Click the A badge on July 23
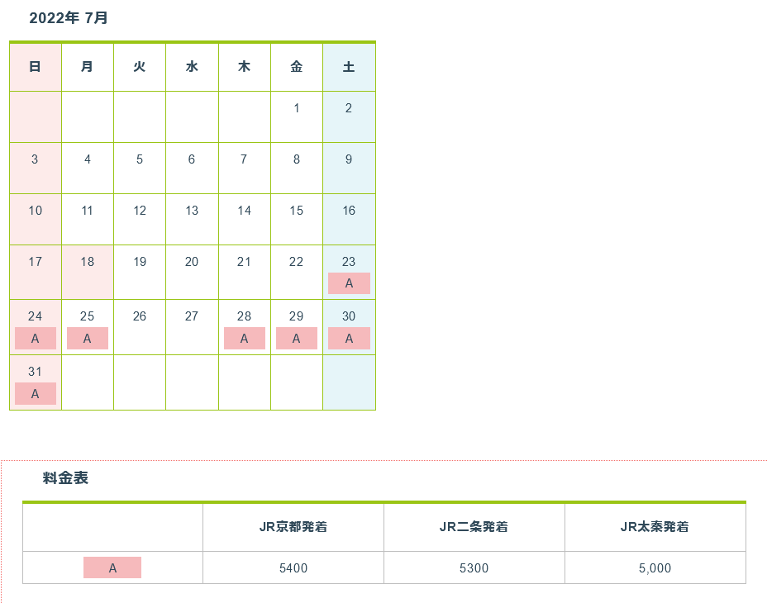The height and width of the screenshot is (603, 767). click(349, 283)
